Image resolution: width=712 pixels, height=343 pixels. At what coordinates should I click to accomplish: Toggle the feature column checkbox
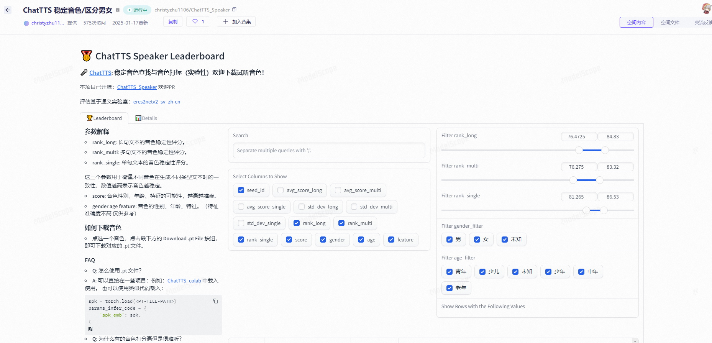(391, 240)
